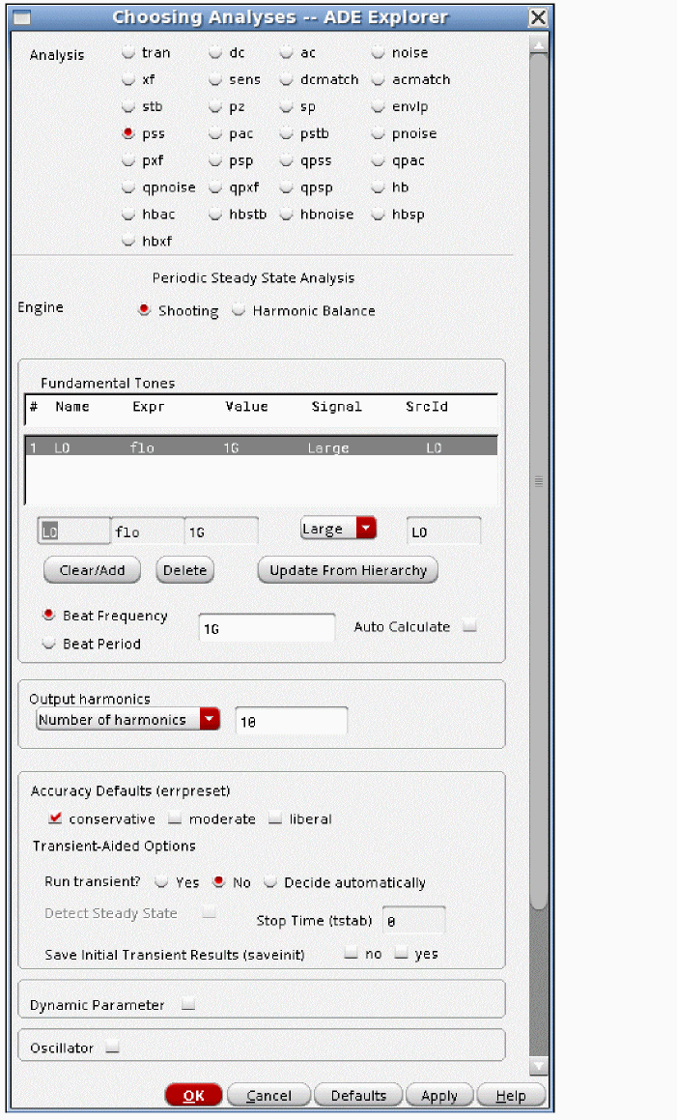Click the Stop Time (tstab) field

pyautogui.click(x=413, y=920)
